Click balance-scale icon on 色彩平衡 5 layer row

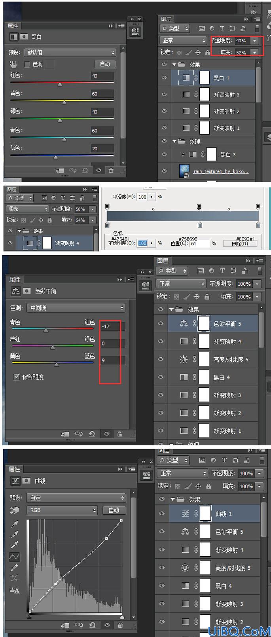[x=184, y=324]
